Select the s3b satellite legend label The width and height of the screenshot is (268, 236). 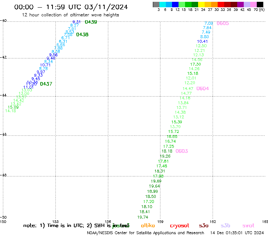click(x=225, y=226)
